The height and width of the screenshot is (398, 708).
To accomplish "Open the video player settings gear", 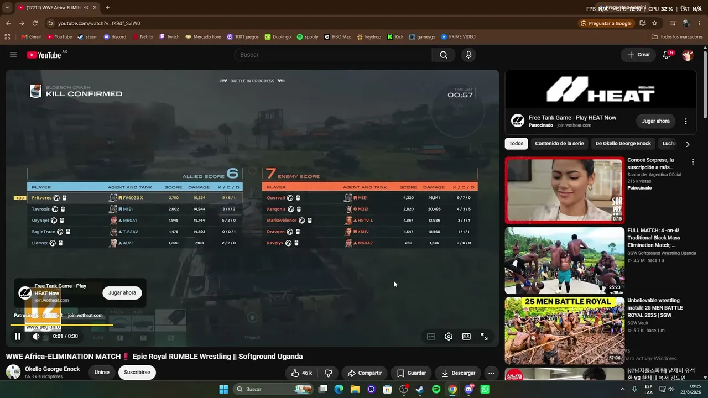I will click(x=449, y=336).
